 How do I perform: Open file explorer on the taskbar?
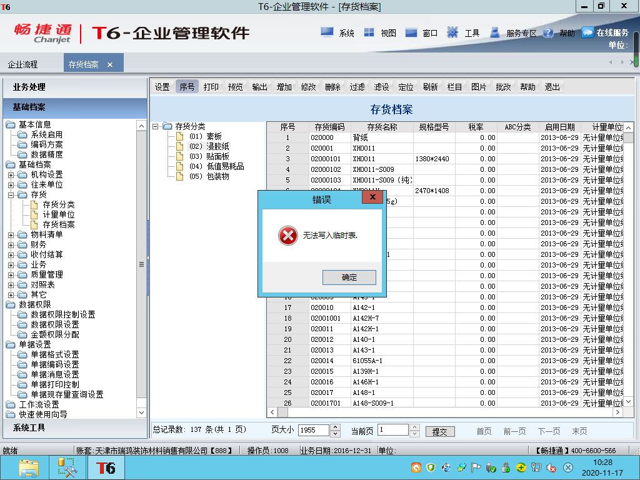pyautogui.click(x=29, y=467)
